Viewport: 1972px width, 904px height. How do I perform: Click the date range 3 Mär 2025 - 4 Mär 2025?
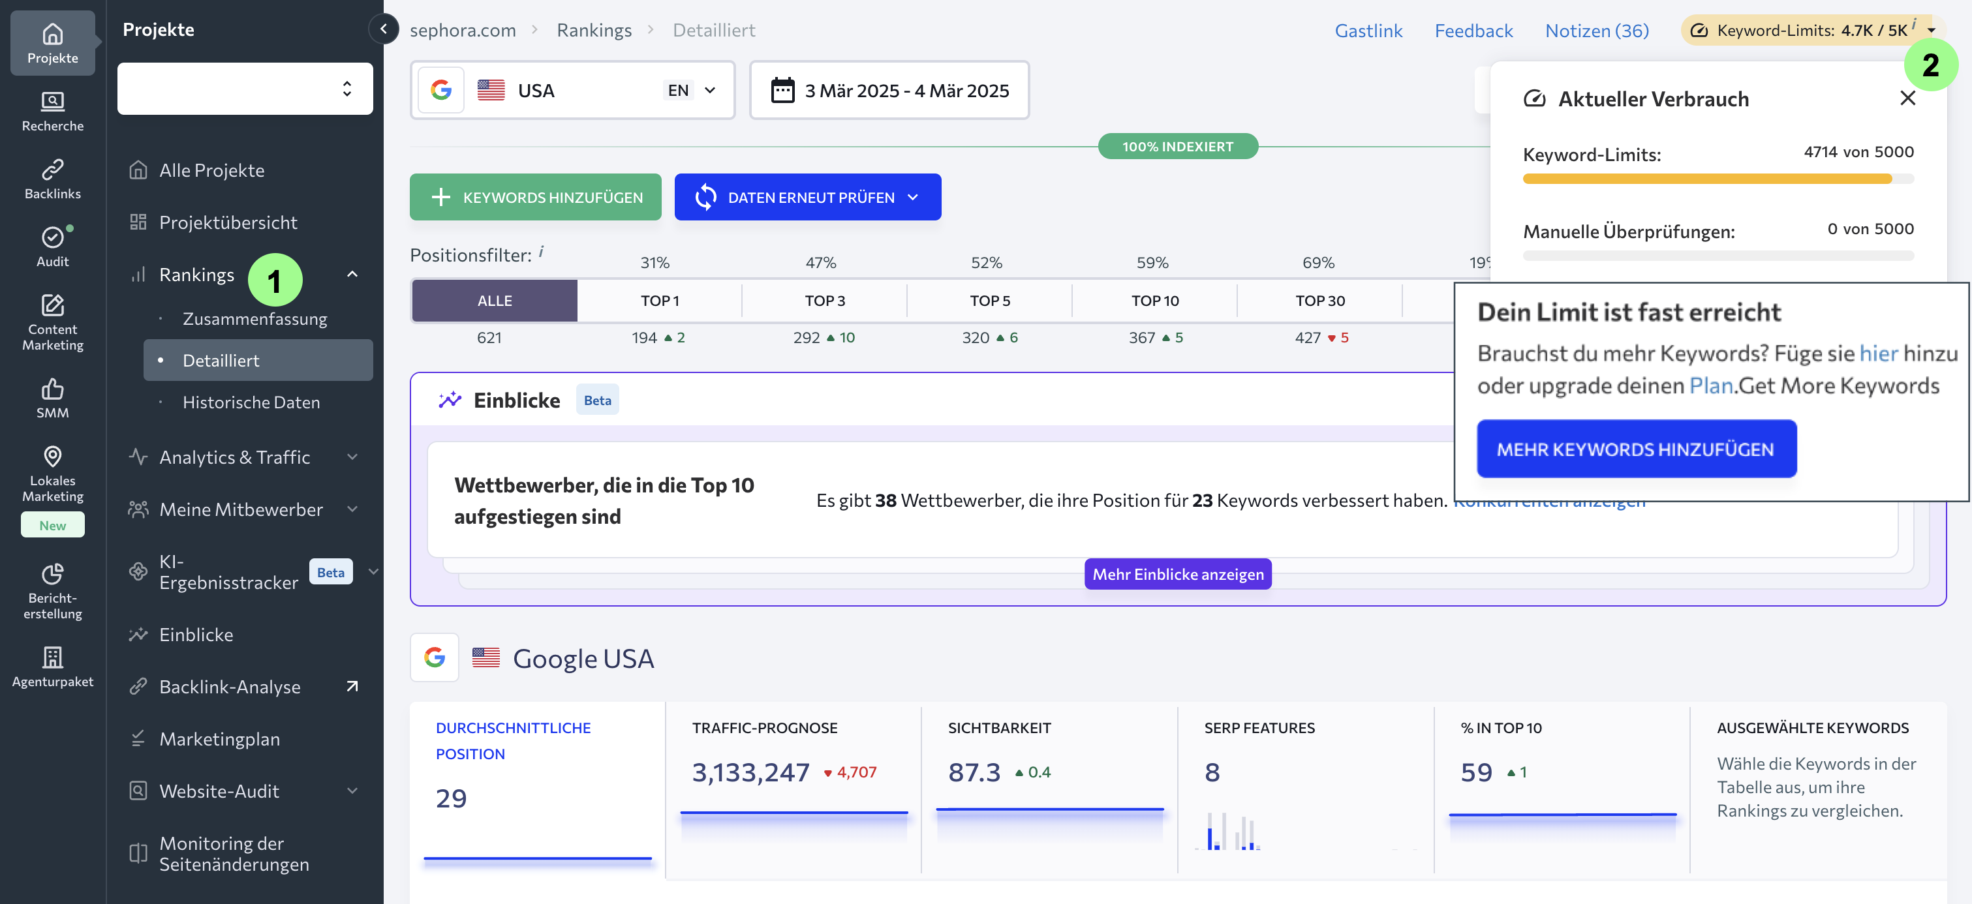(x=889, y=90)
